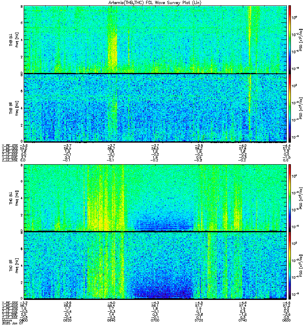
Task: Click the 'THC B⊥ freq [Hz]' axis label
Action: 14,198
